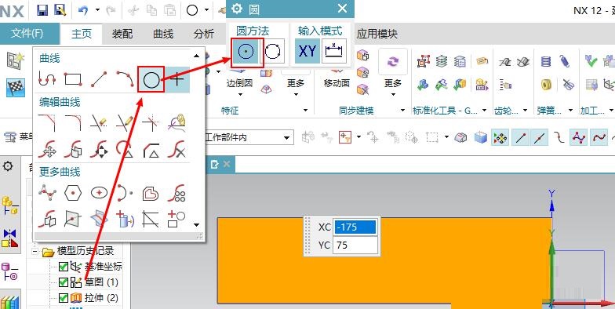Choose Circle by Center and Diameter method
Screen dimensions: 615x309
[x=247, y=52]
